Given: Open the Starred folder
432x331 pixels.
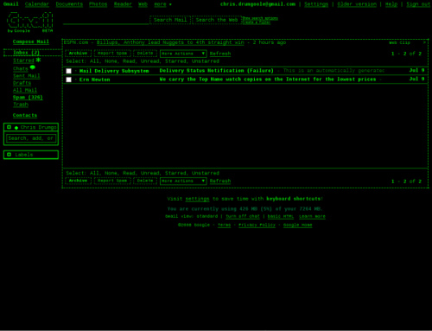Looking at the screenshot, I should pyautogui.click(x=23, y=60).
